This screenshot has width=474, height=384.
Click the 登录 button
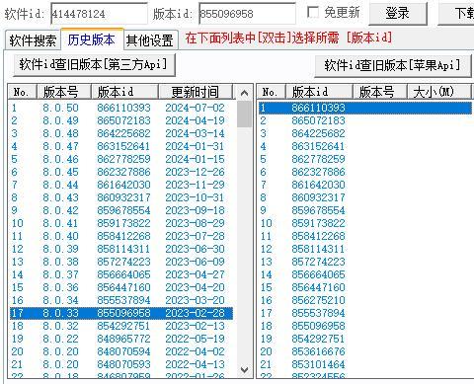[398, 14]
